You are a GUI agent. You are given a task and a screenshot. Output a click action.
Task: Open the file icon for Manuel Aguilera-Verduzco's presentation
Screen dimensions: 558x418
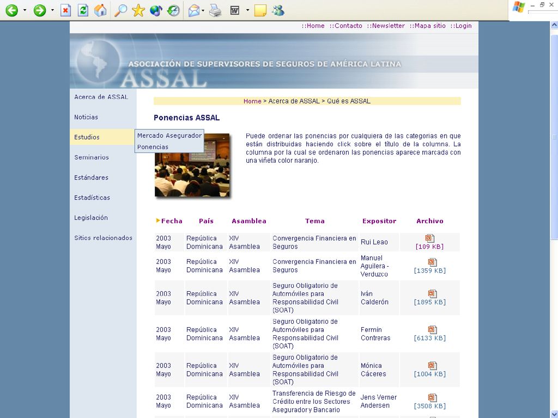click(x=432, y=262)
